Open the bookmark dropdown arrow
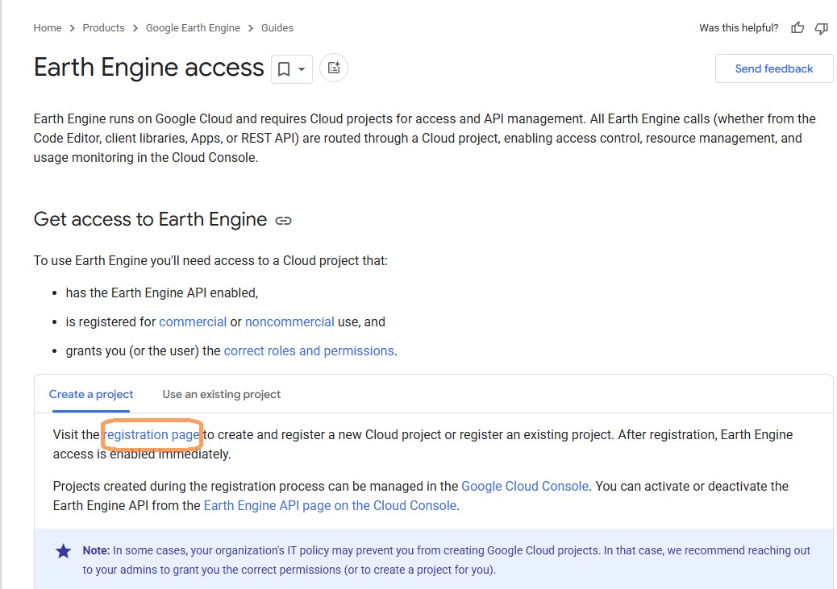Screen dimensions: 837x589 point(302,68)
